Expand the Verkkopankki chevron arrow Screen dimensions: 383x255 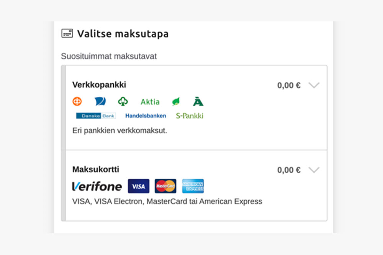tap(314, 85)
